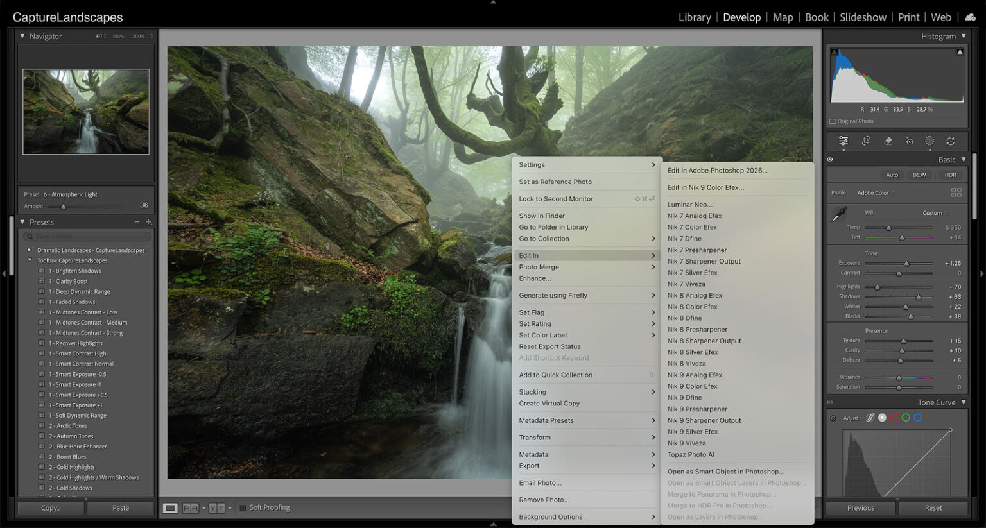Toggle Tone Curve panel visibility eye
Image resolution: width=986 pixels, height=528 pixels.
point(830,403)
